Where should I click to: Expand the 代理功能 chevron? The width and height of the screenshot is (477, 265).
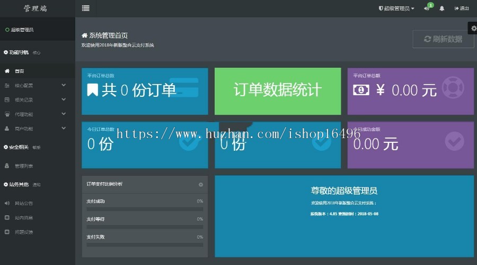coord(64,114)
